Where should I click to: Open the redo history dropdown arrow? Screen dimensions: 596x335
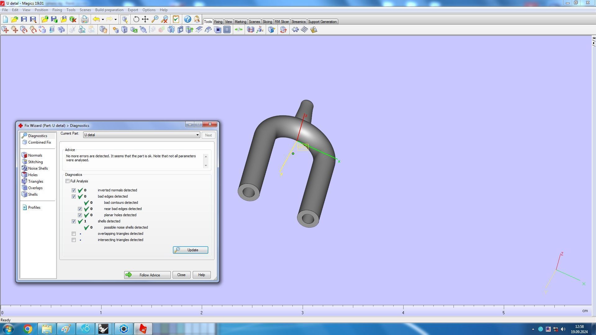(115, 20)
